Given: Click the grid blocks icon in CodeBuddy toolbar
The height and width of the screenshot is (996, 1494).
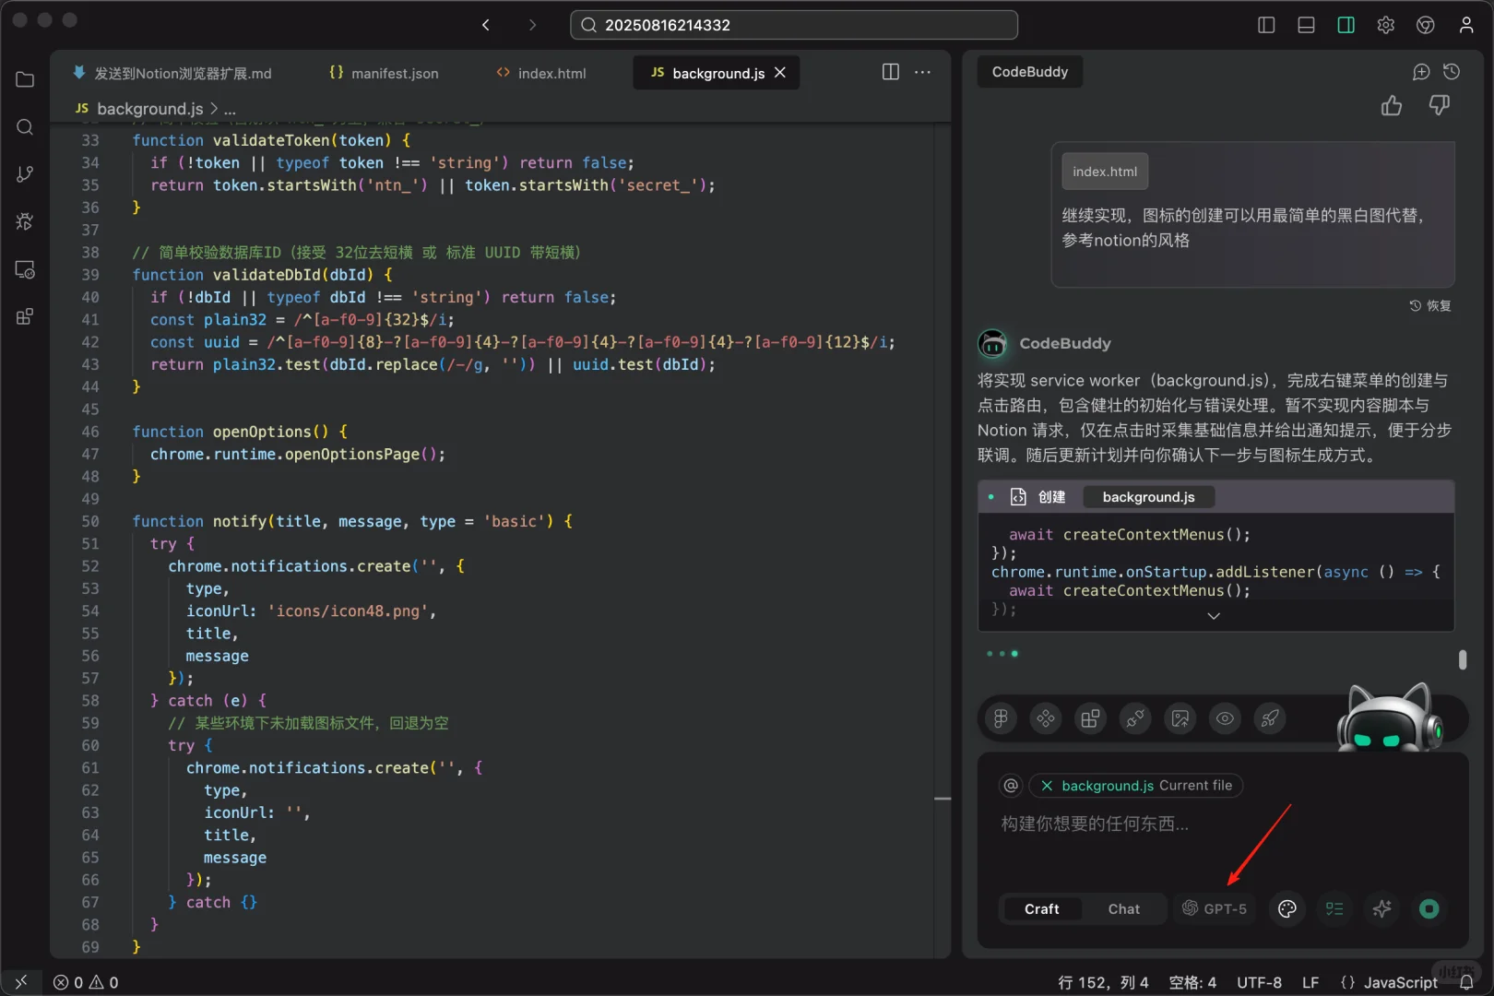Looking at the screenshot, I should (x=1090, y=718).
